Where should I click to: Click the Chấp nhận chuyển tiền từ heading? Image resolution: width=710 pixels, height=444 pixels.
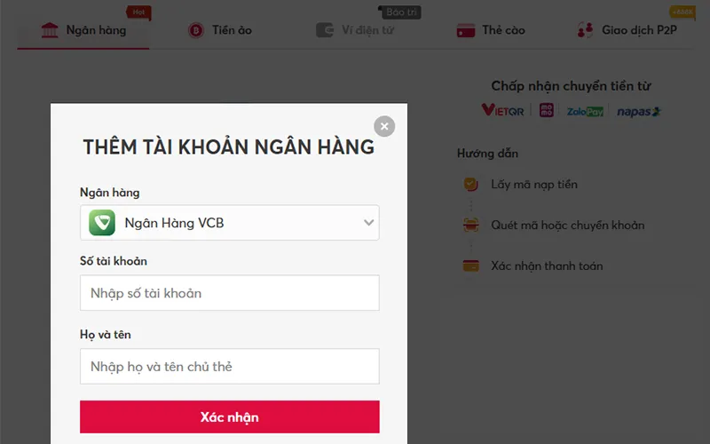571,86
